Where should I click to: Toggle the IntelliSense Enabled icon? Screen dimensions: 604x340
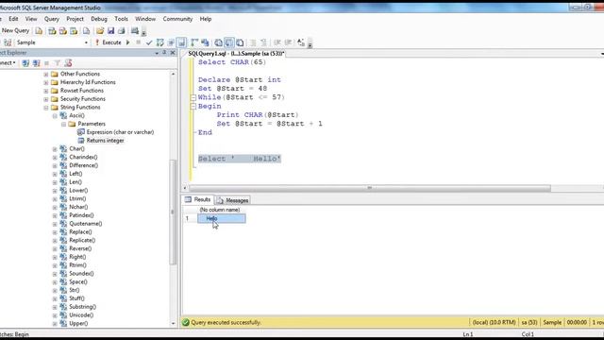(x=181, y=42)
